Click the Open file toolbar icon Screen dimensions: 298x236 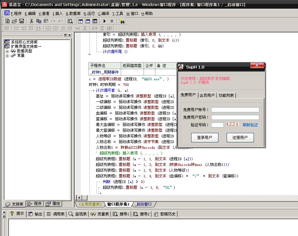pyautogui.click(x=15, y=21)
